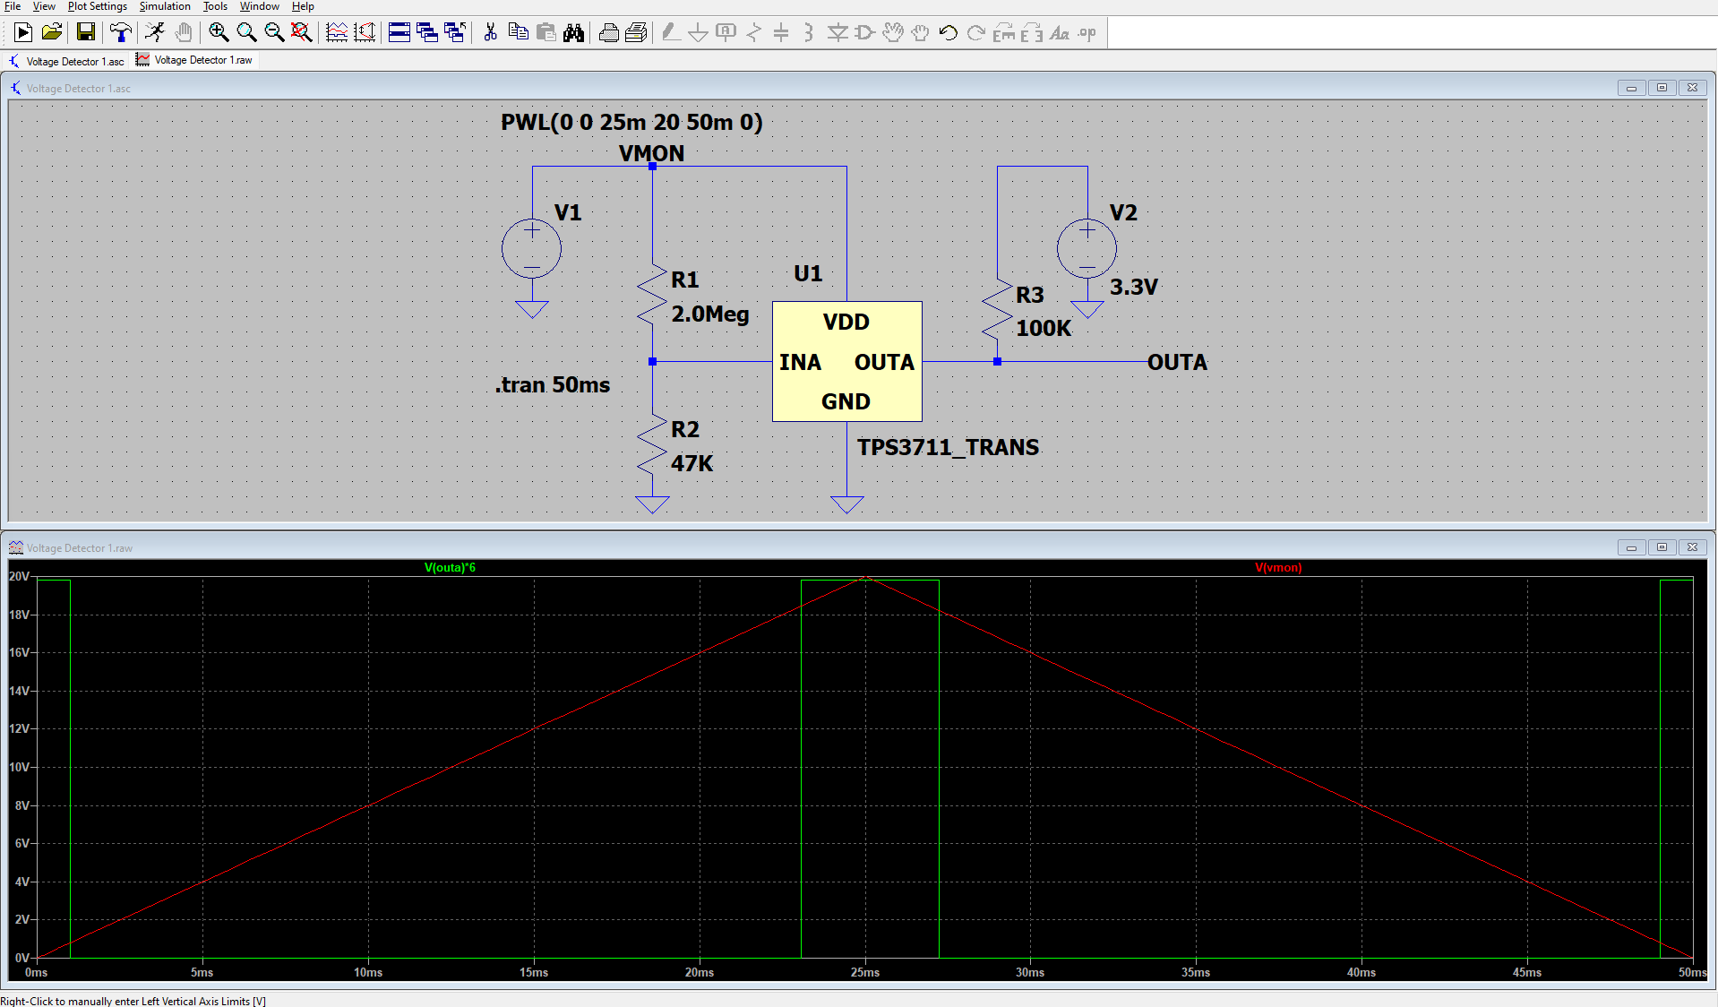Click the Close All Windows icon

tap(455, 33)
